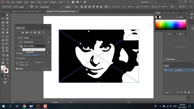Click the Outline preset icon in Image Trace
194x109 pixels.
click(43, 33)
